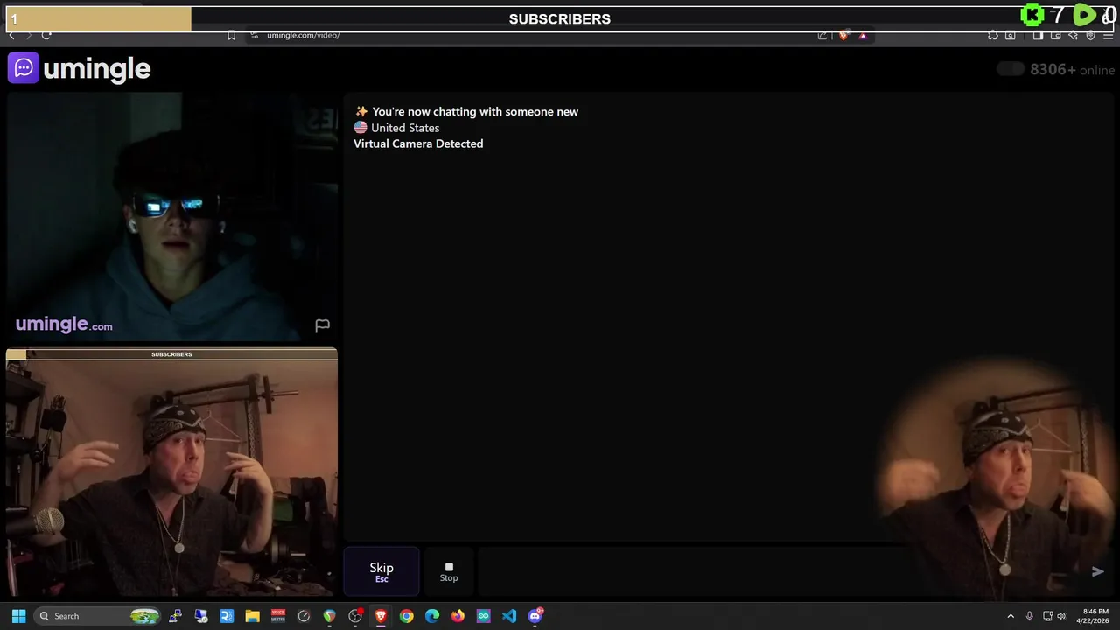This screenshot has width=1120, height=630.
Task: Toggle the switch next to online count
Action: (x=1011, y=69)
